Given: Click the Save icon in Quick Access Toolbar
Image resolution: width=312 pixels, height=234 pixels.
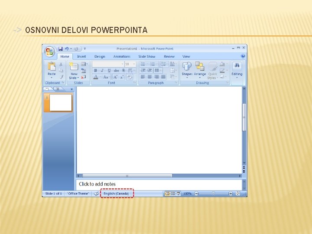Looking at the screenshot, I should pyautogui.click(x=61, y=49).
